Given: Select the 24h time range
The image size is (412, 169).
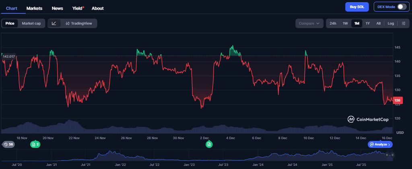Looking at the screenshot, I should coord(333,23).
